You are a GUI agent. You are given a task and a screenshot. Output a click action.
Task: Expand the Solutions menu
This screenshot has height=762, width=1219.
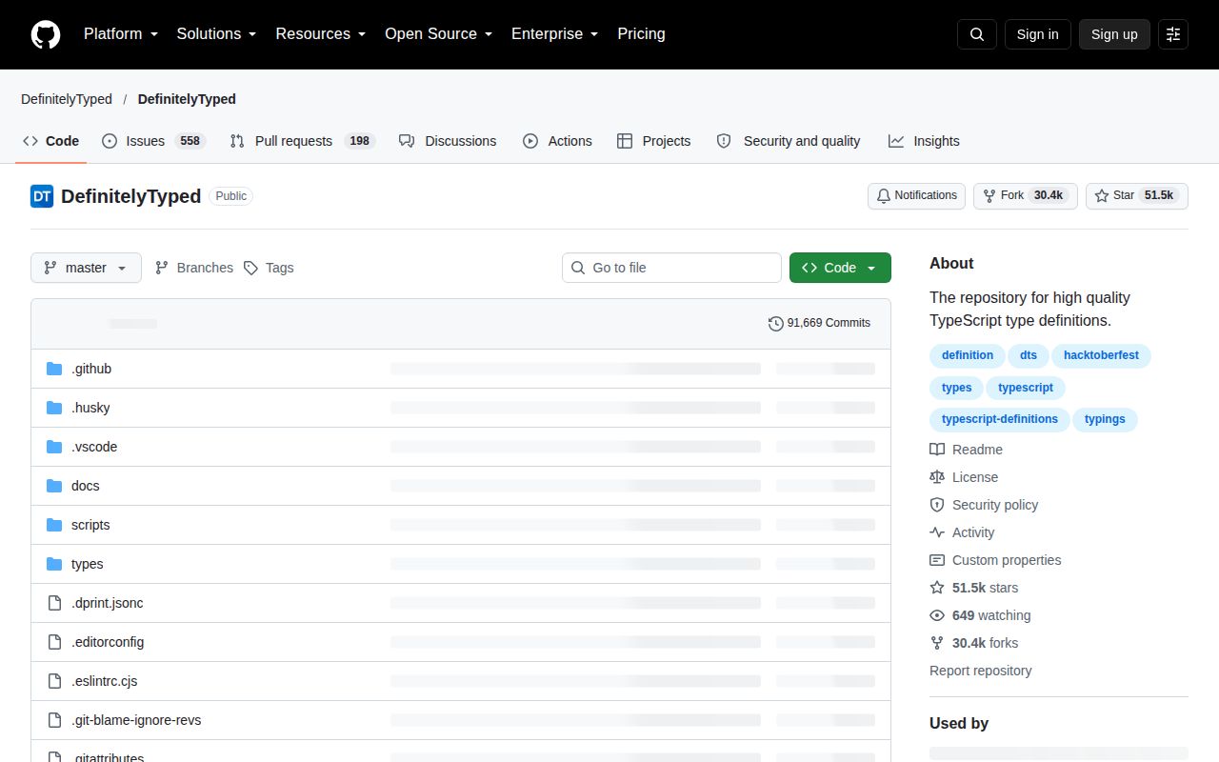click(216, 33)
